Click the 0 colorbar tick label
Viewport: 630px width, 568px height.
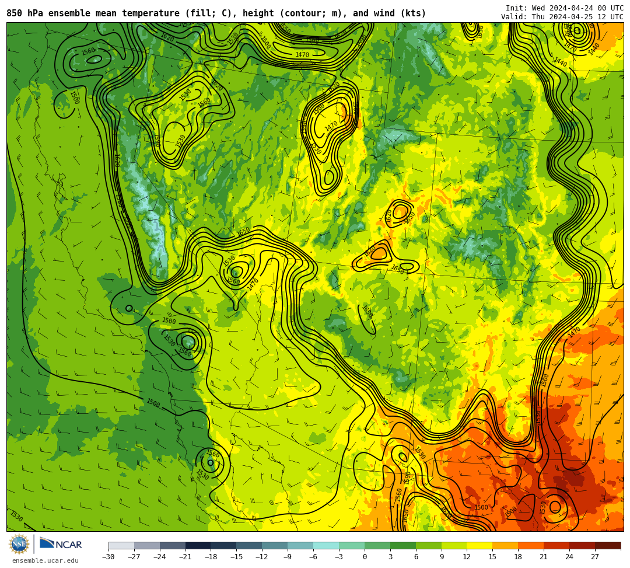pos(365,557)
